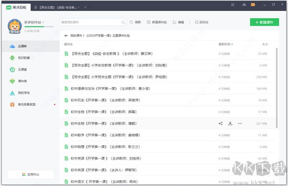
Task: Click the 课件名 column header
Action: 68,44
